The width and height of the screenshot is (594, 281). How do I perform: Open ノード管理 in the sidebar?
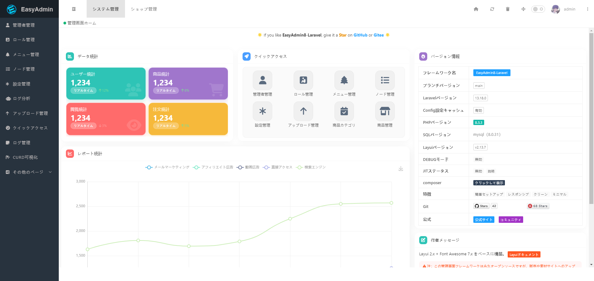[29, 69]
